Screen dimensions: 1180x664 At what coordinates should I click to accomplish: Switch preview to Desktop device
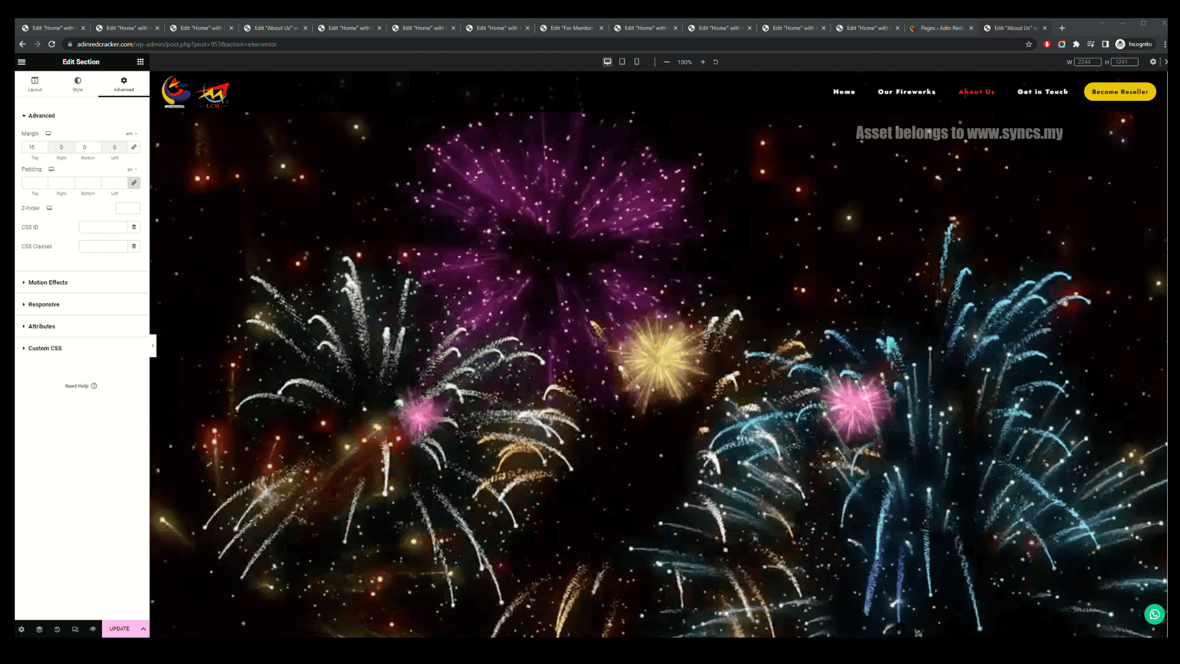(607, 61)
